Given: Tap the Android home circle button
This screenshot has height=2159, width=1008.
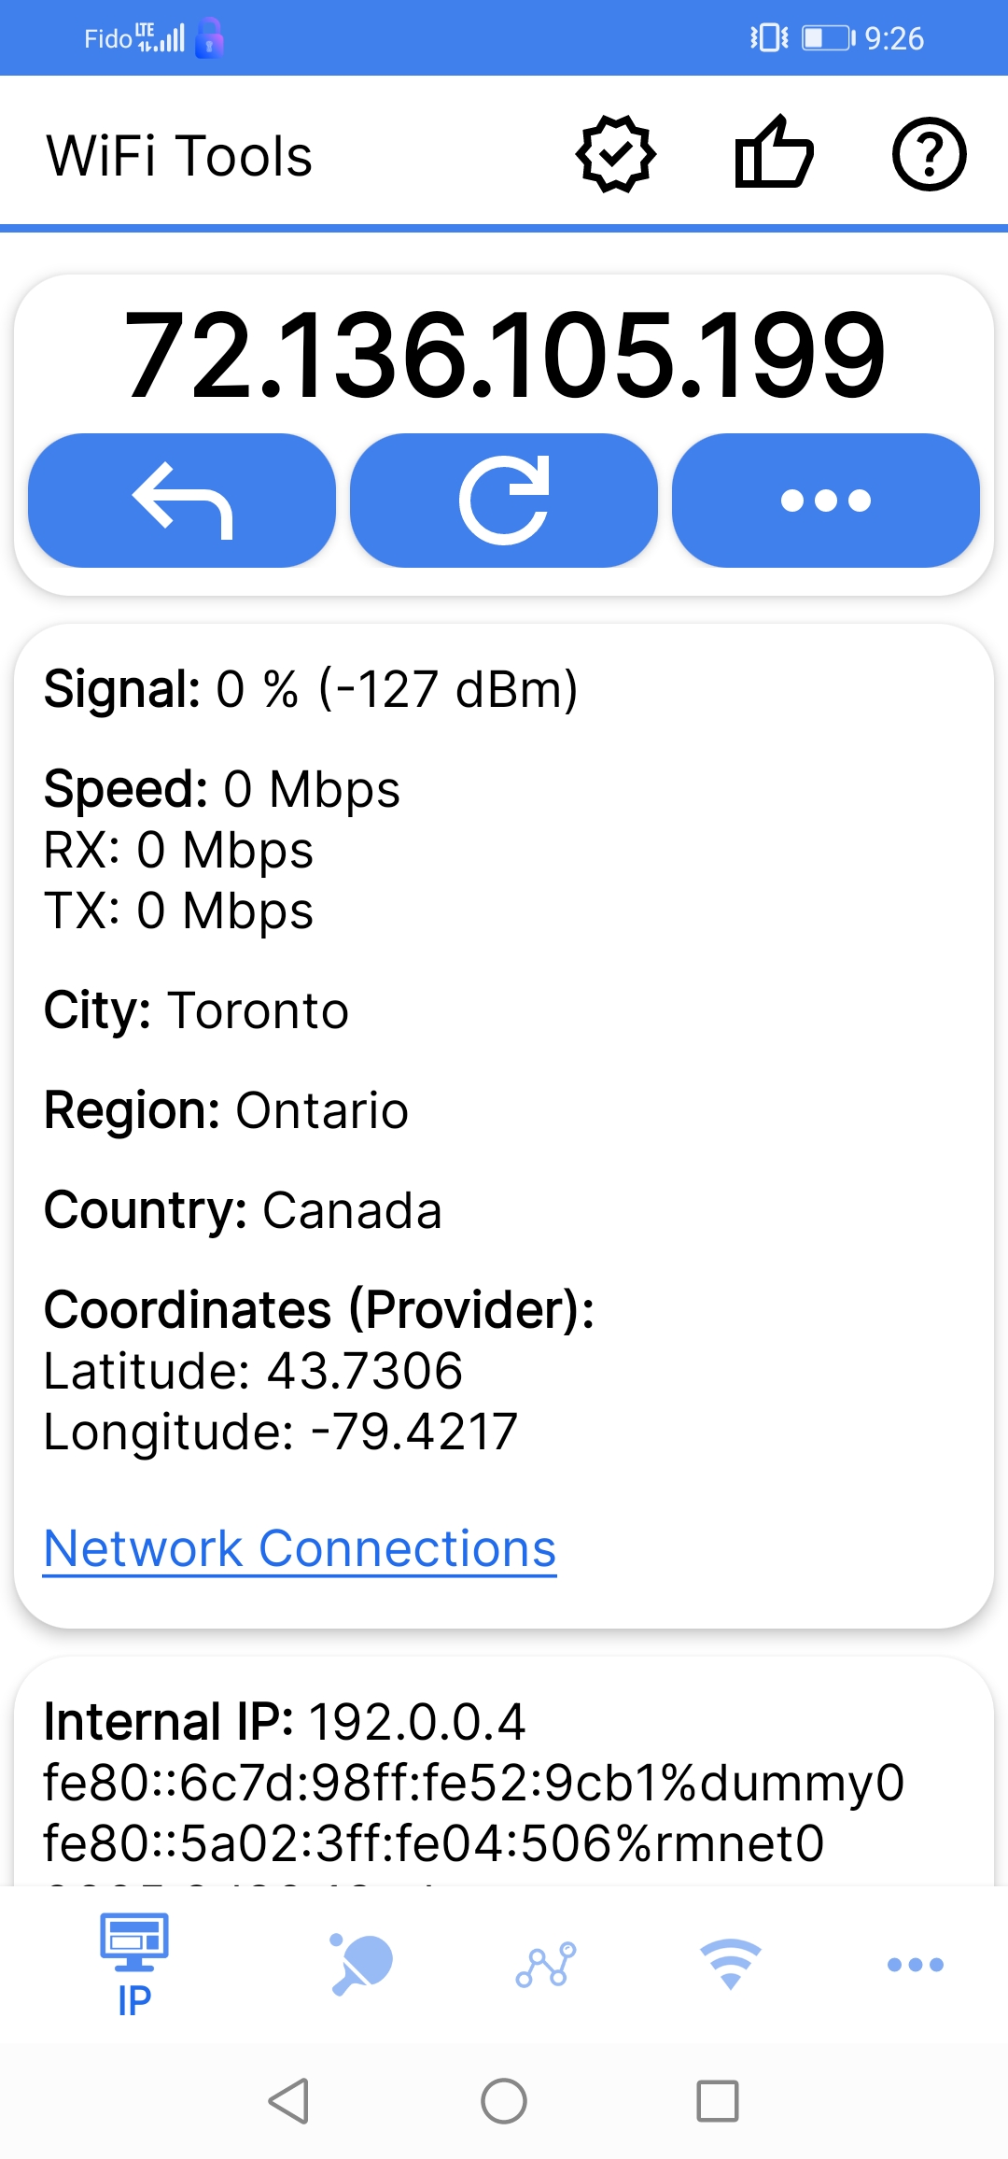Looking at the screenshot, I should (x=504, y=2101).
